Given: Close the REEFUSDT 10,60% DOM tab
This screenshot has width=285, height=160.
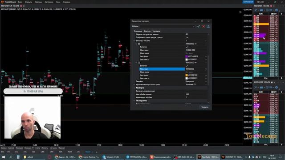Looking at the screenshot, I should [274, 6].
